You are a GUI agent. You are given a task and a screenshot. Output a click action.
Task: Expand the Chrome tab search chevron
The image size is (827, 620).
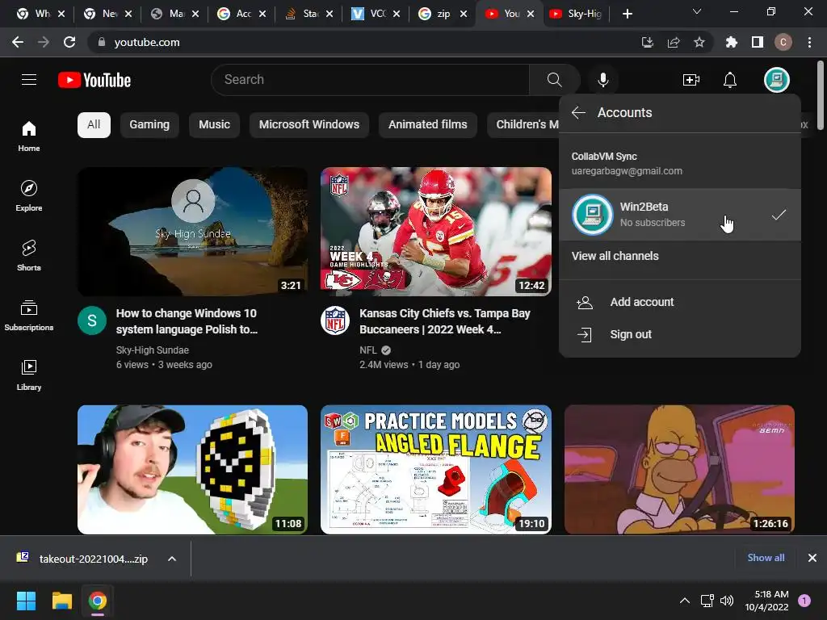click(697, 11)
